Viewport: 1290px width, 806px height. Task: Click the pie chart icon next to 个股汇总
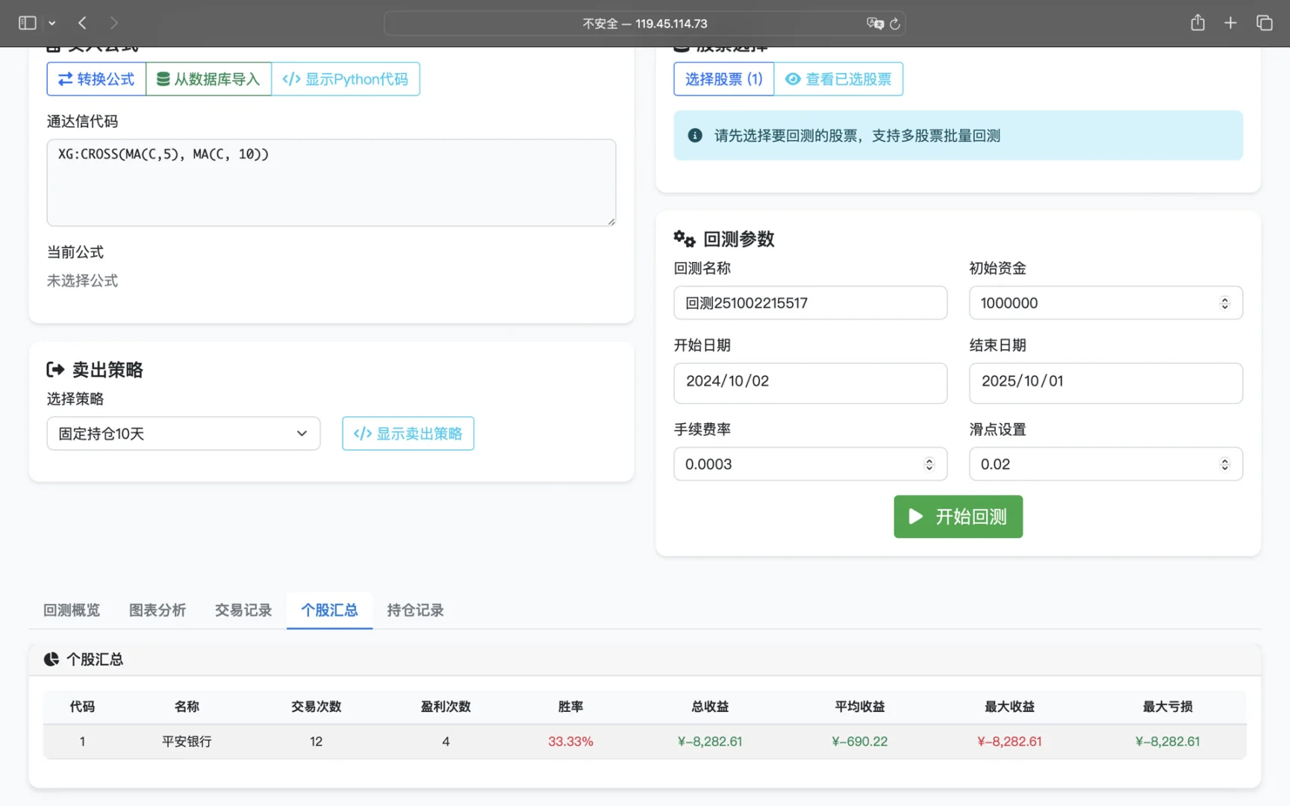coord(50,659)
